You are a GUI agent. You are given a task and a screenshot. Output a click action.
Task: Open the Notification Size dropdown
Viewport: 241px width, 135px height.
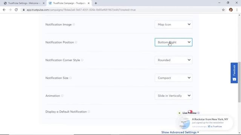(x=173, y=78)
